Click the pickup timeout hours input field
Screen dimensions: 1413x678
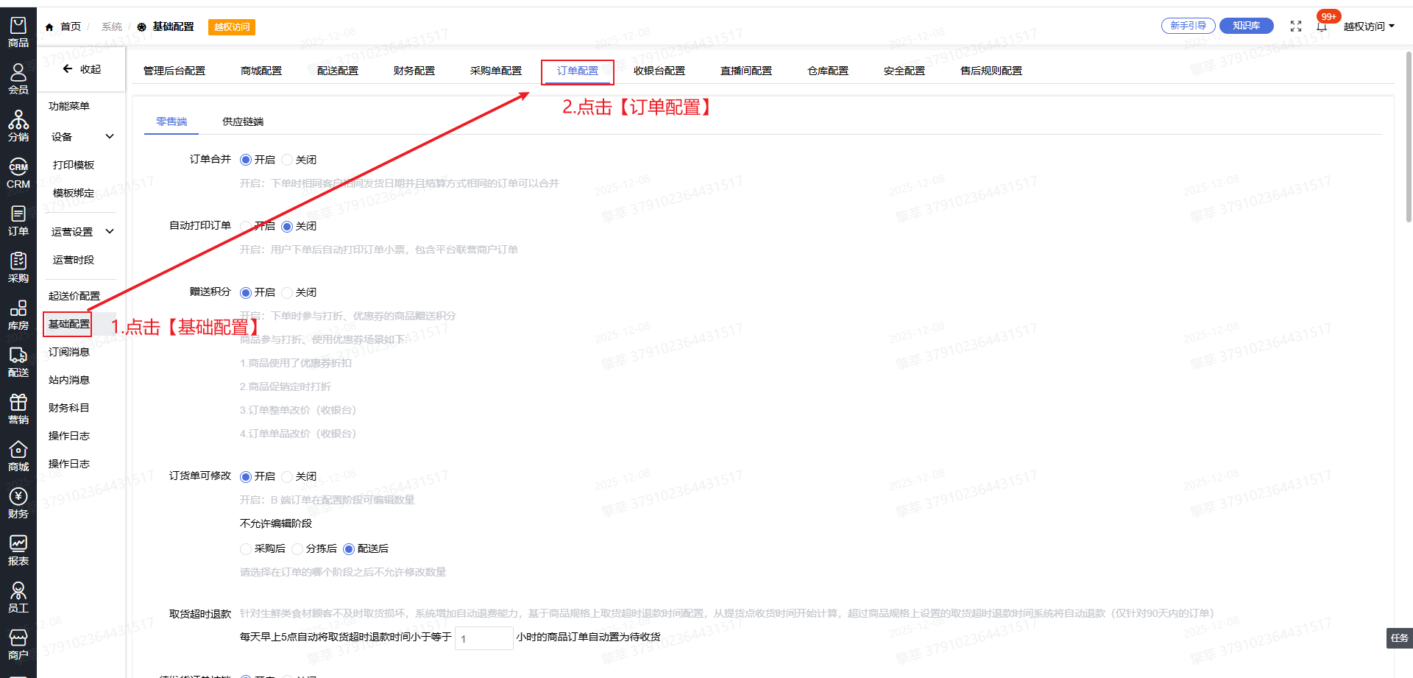484,638
